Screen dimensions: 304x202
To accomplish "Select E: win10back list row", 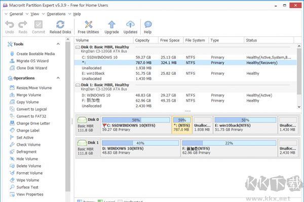I will pyautogui.click(x=185, y=73).
